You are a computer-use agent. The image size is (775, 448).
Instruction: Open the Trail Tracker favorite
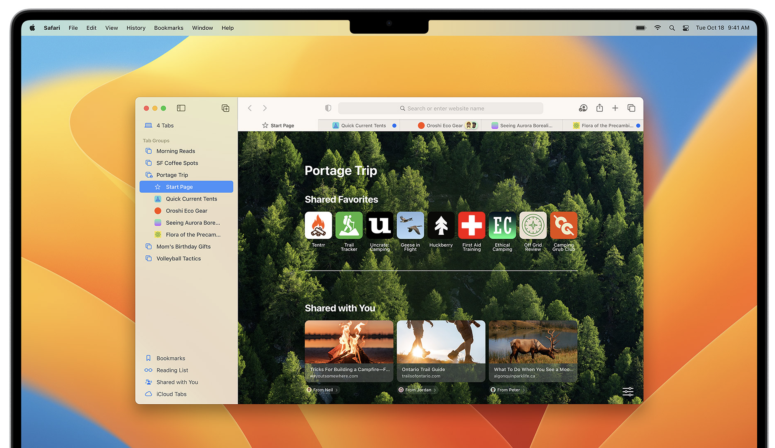349,225
